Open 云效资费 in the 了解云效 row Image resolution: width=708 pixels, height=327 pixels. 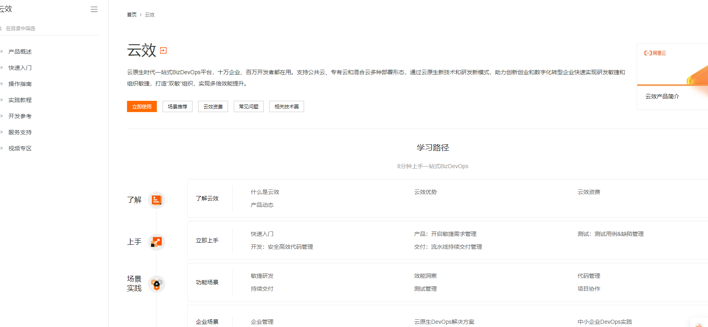tap(589, 192)
